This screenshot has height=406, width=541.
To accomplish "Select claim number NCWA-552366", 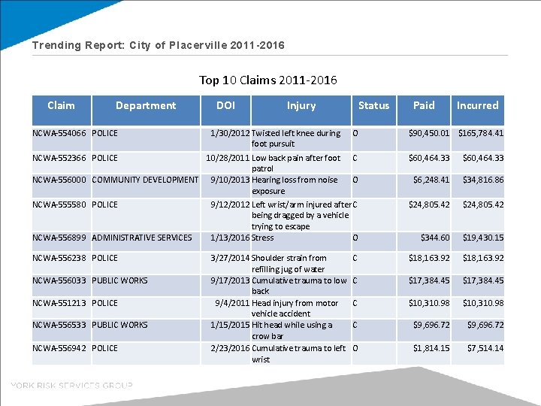I will (x=59, y=158).
